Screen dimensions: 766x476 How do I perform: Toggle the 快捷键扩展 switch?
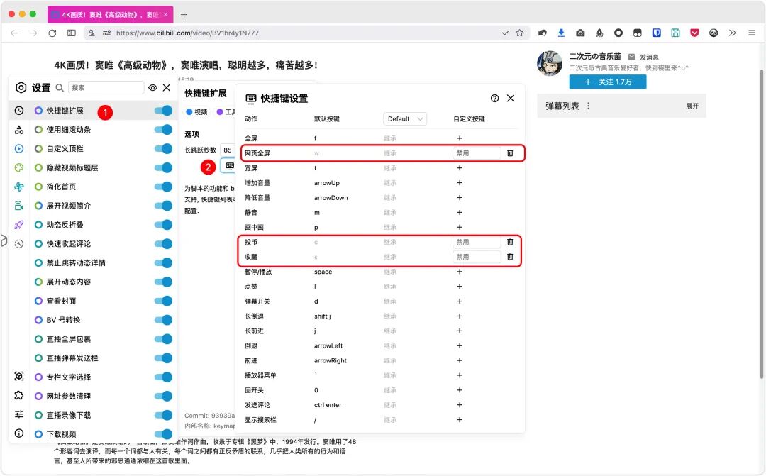pos(163,111)
